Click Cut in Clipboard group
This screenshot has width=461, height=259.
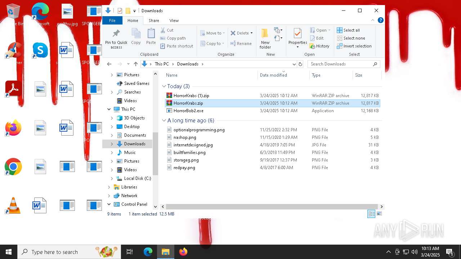point(167,30)
